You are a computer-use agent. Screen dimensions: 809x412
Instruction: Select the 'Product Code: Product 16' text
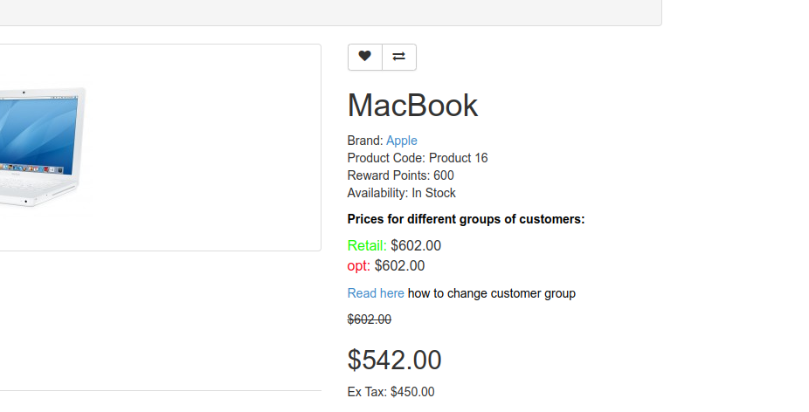pyautogui.click(x=418, y=158)
